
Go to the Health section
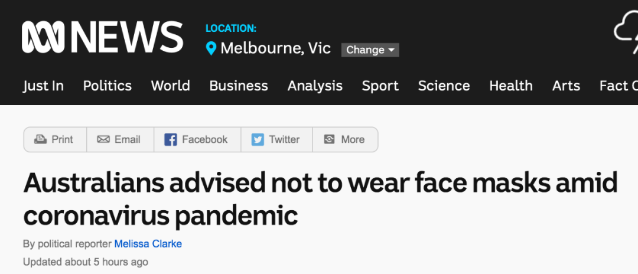click(511, 86)
